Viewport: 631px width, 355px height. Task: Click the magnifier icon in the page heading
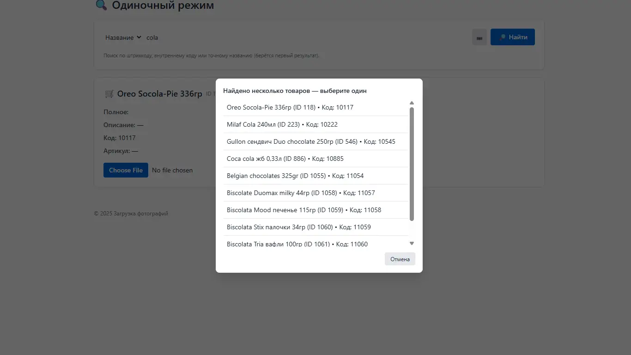101,5
